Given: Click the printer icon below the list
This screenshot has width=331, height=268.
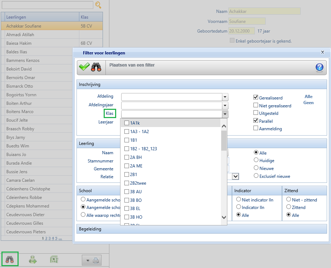Looking at the screenshot, I should [96, 261].
